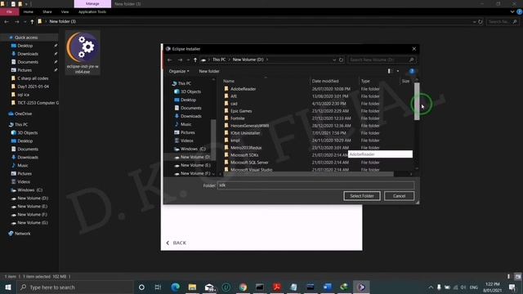The image size is (523, 294).
Task: Open Google Chrome from the taskbar
Action: 243,287
